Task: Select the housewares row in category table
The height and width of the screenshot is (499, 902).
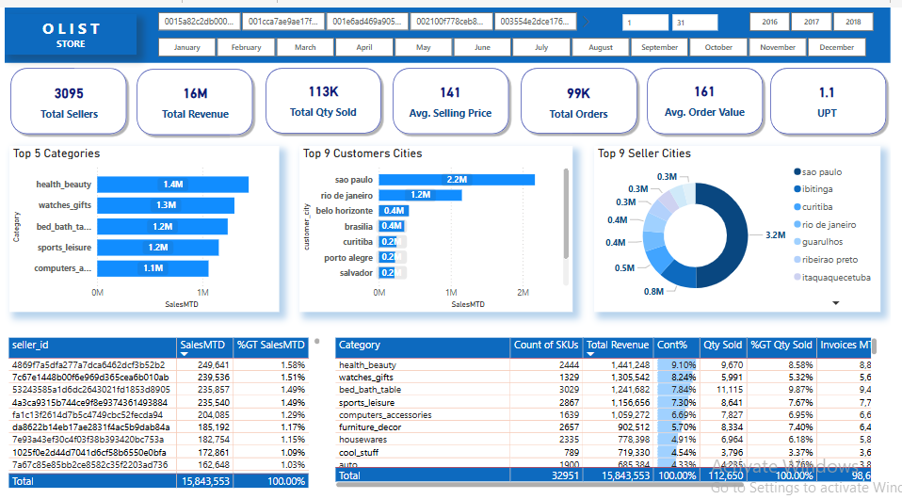Action: click(604, 440)
